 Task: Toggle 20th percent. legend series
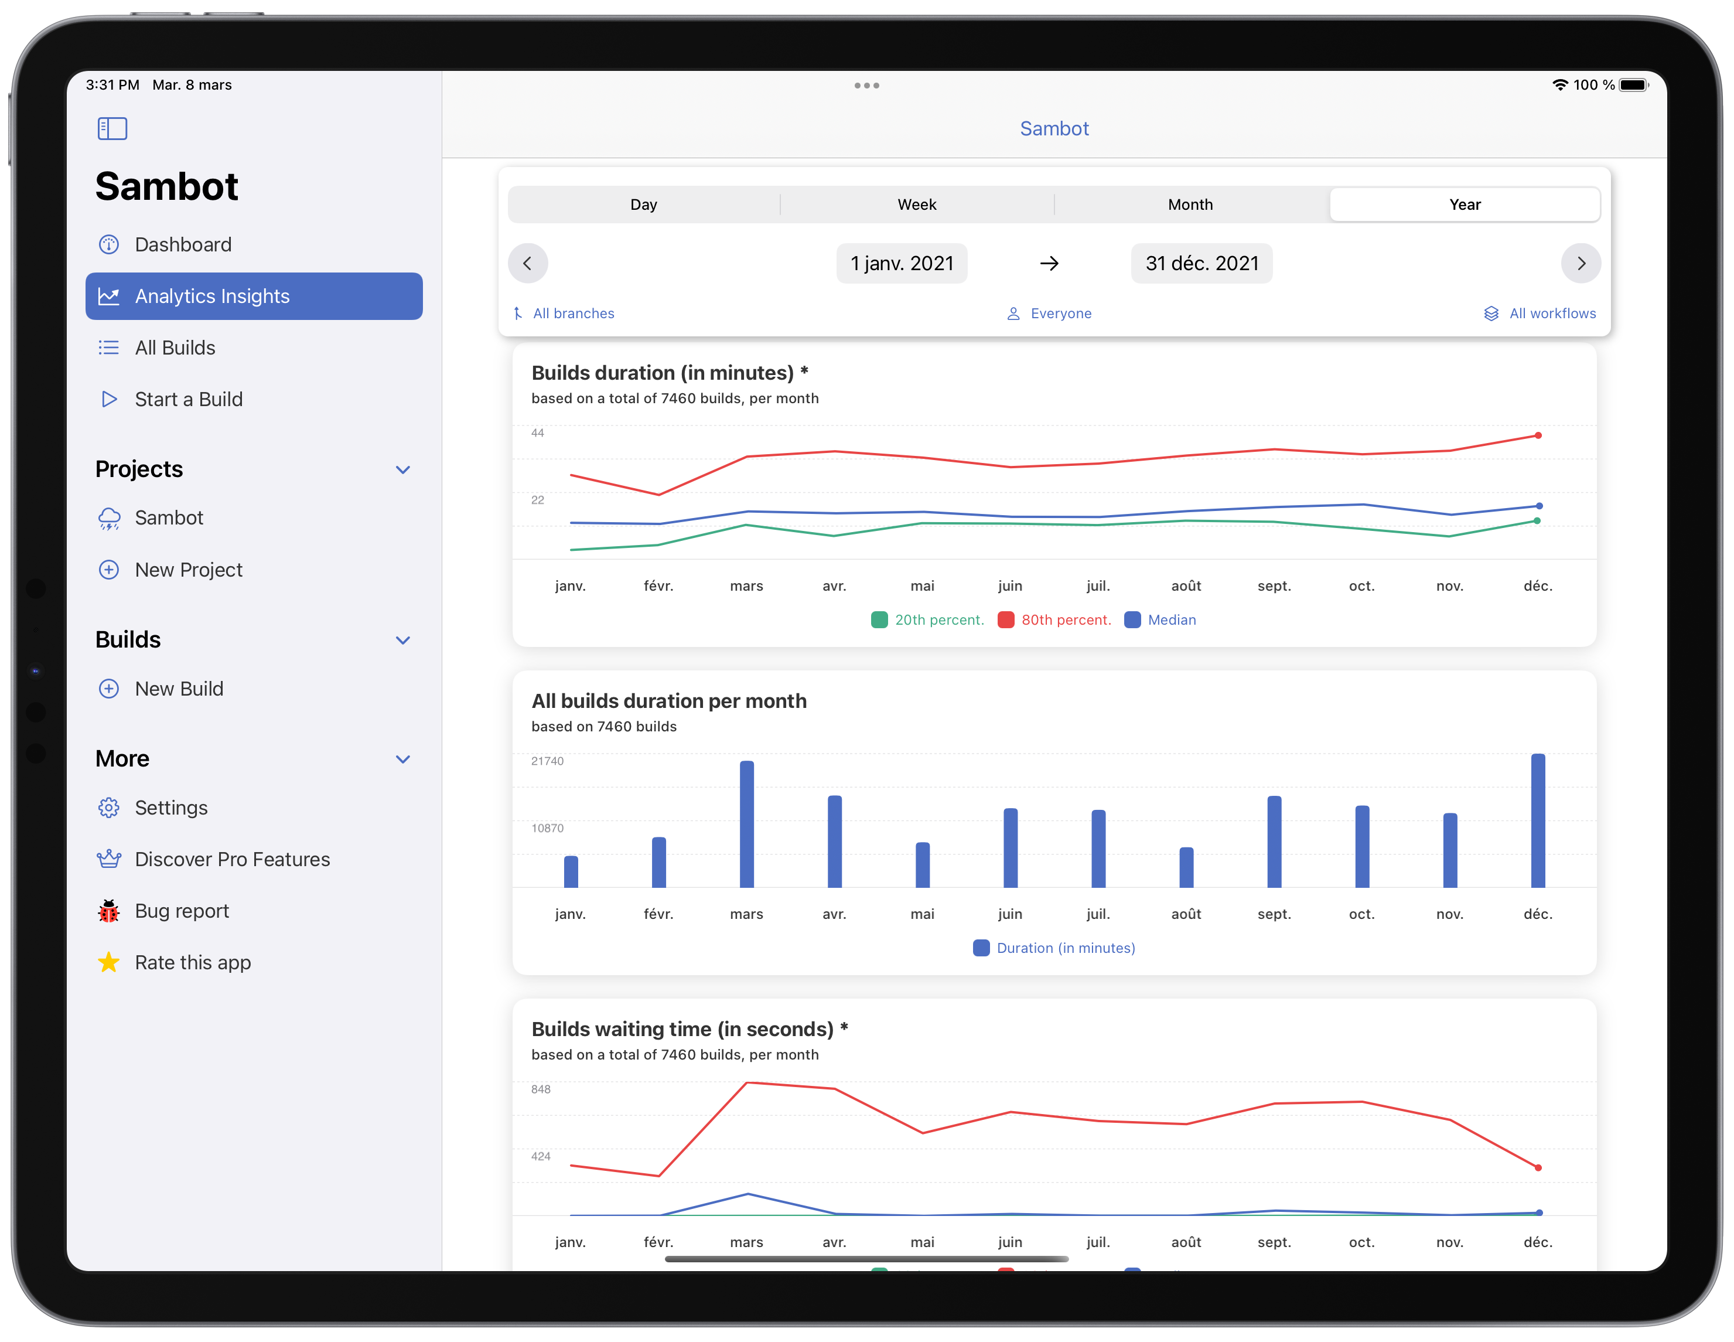pos(927,620)
